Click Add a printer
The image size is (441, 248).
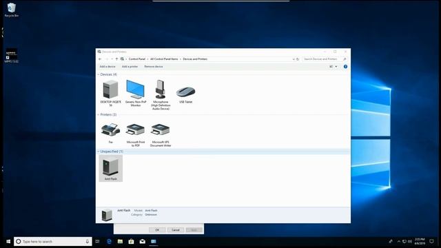[130, 67]
